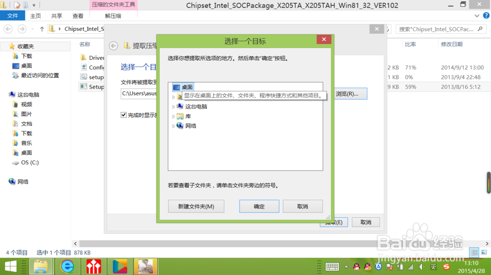Select the Driver folder icon in file list
Viewport: 491px width, 275px height.
pyautogui.click(x=83, y=57)
